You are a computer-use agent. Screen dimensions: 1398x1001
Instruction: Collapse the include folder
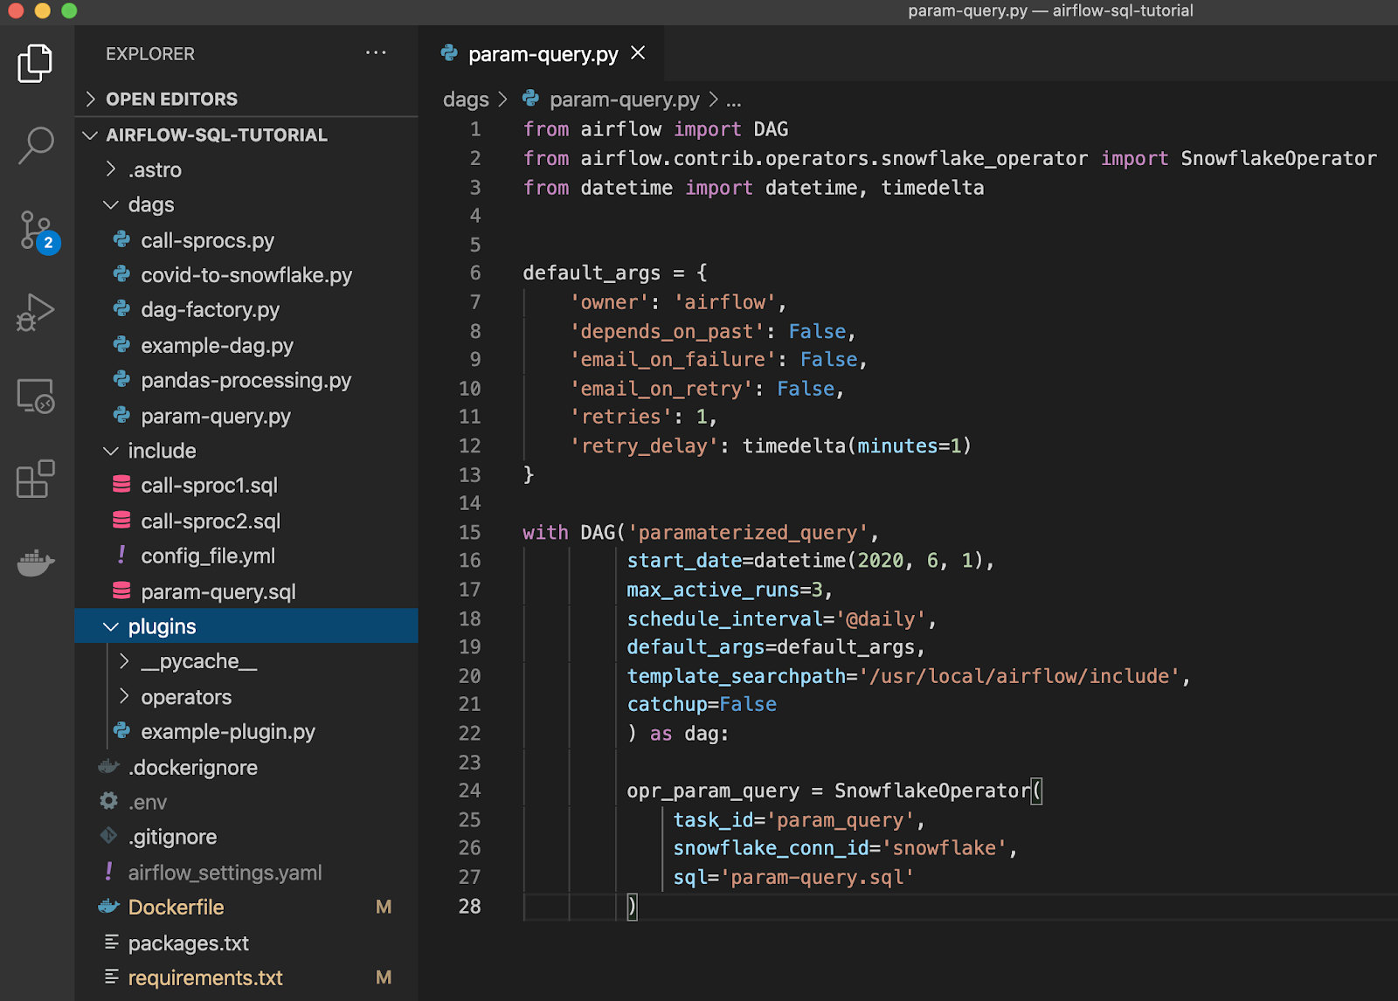[x=162, y=451]
